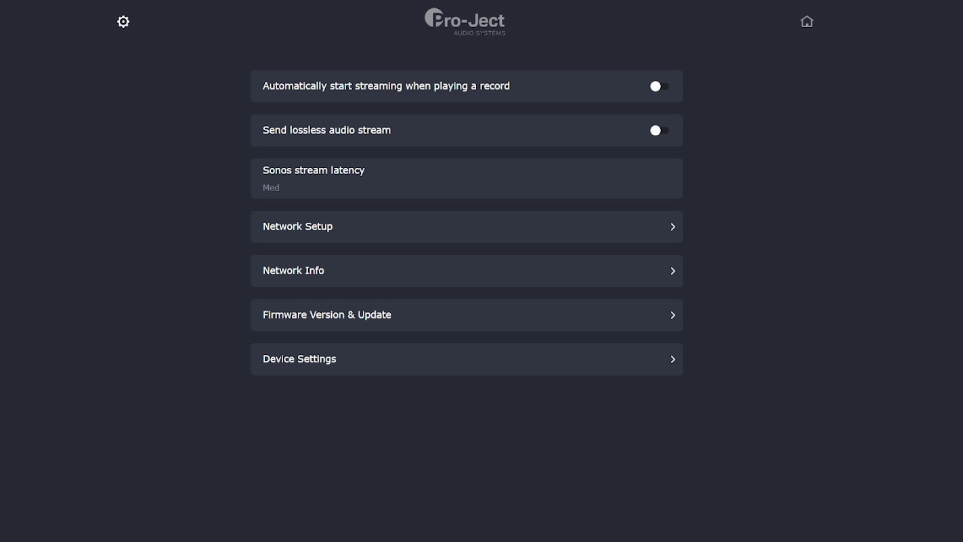Open Firmware Version & Update page
The image size is (963, 542).
(x=327, y=314)
